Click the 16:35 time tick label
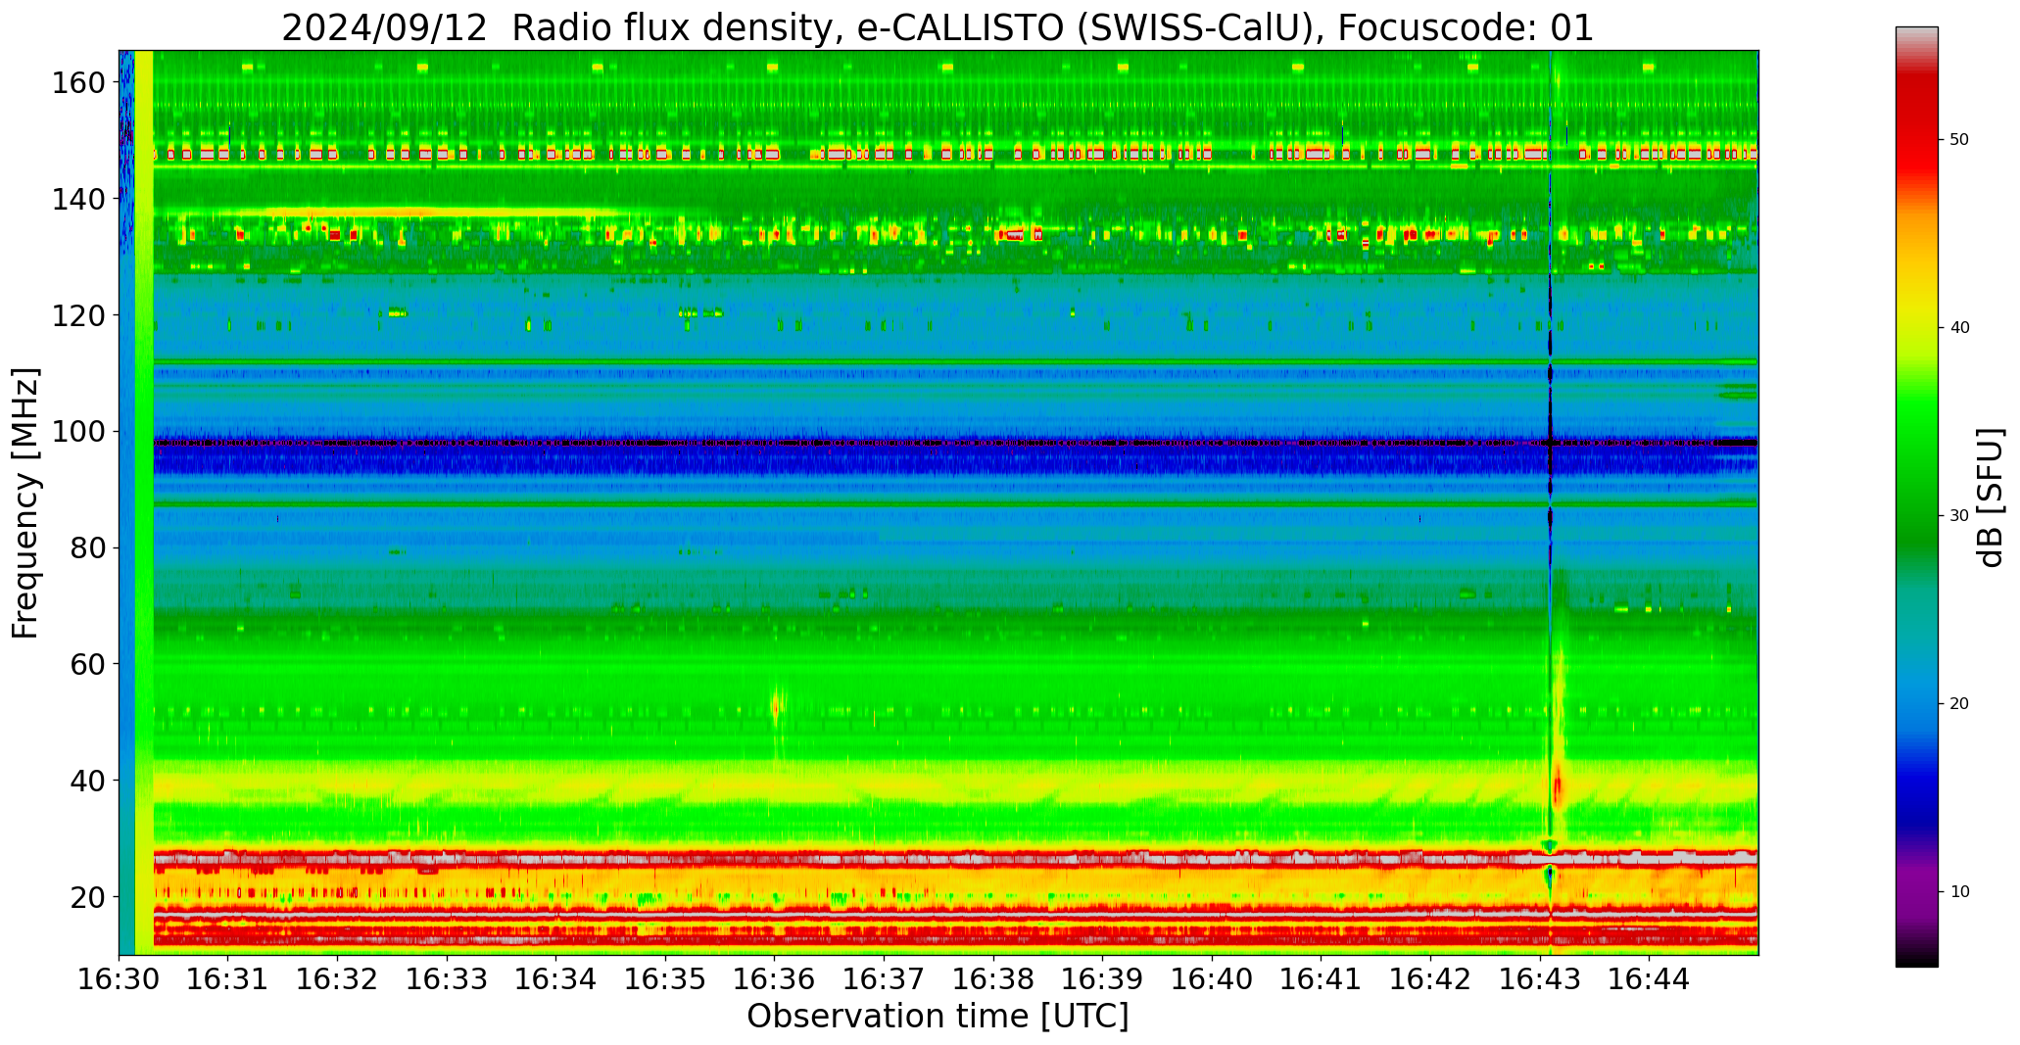 click(x=665, y=978)
